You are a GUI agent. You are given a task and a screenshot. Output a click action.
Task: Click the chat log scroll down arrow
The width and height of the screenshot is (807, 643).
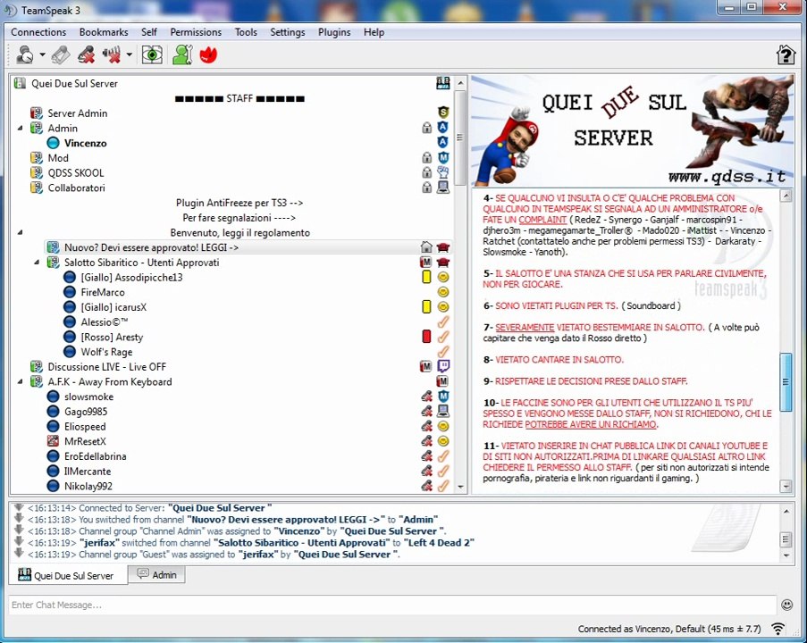coord(786,555)
